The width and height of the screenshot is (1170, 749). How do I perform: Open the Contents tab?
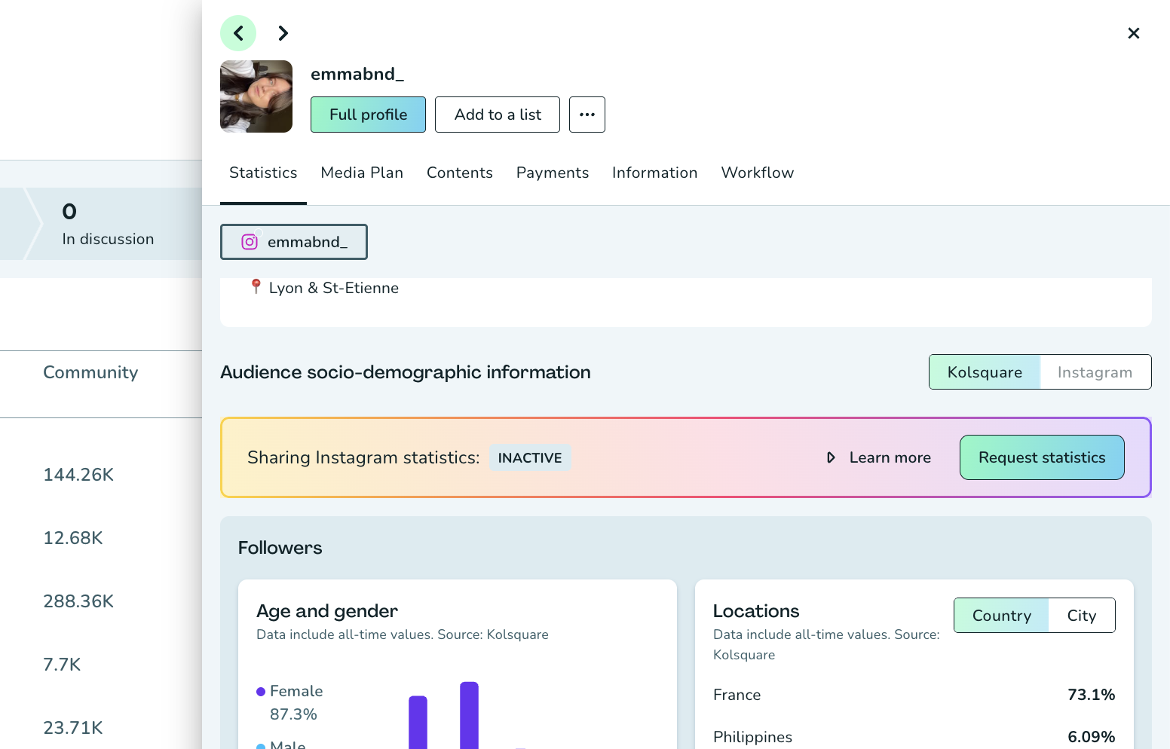click(459, 173)
